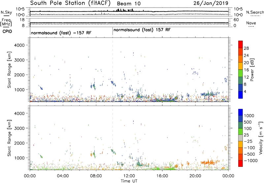
Task: Click the '500' label on velocity colorbar
Action: (x=248, y=122)
